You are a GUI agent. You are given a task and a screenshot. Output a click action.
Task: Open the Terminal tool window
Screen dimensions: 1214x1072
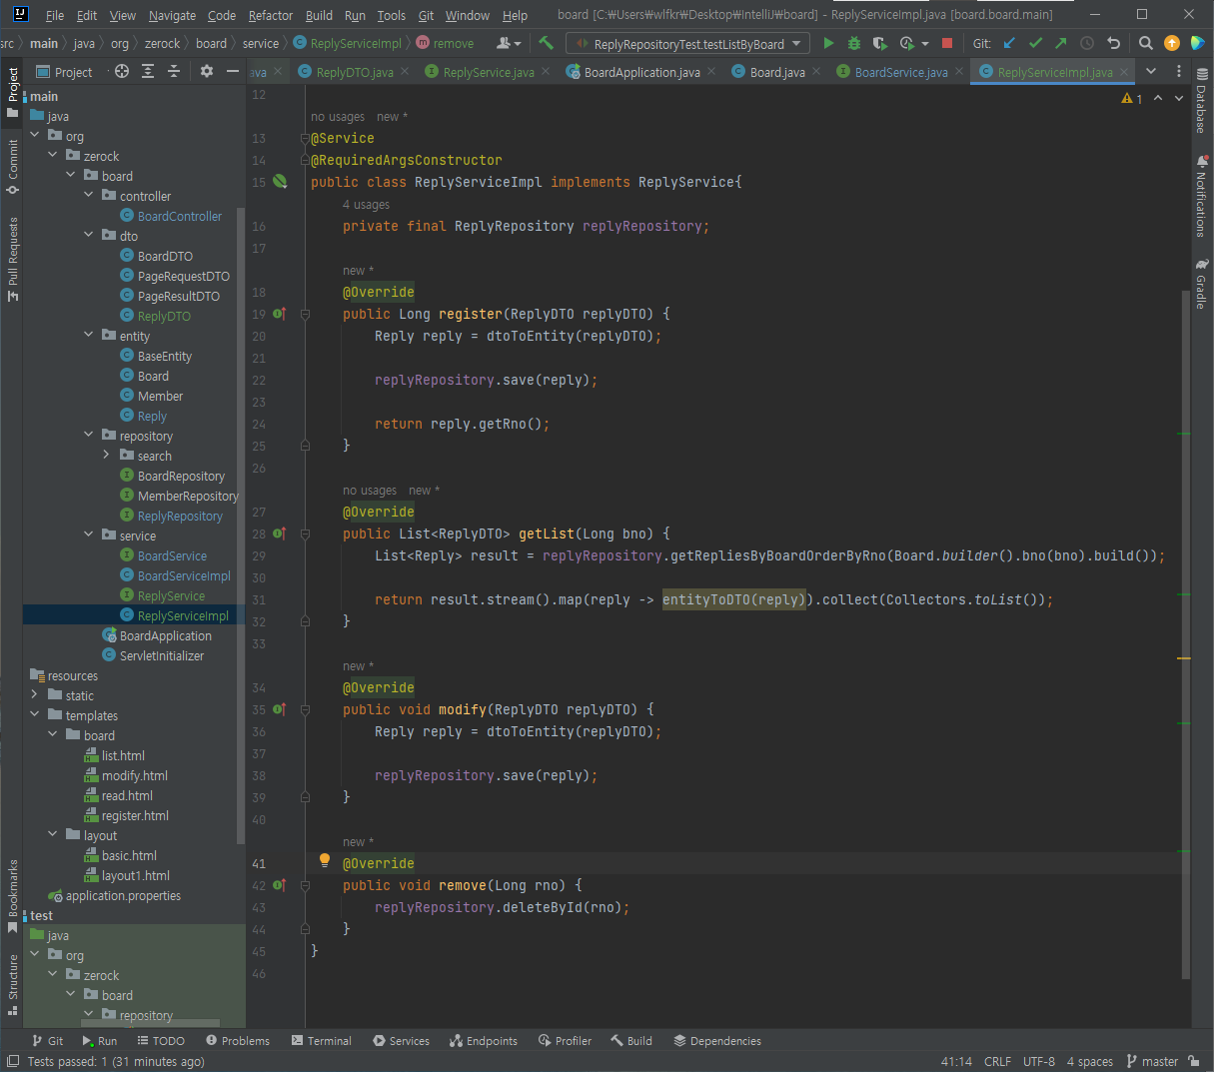(322, 1041)
